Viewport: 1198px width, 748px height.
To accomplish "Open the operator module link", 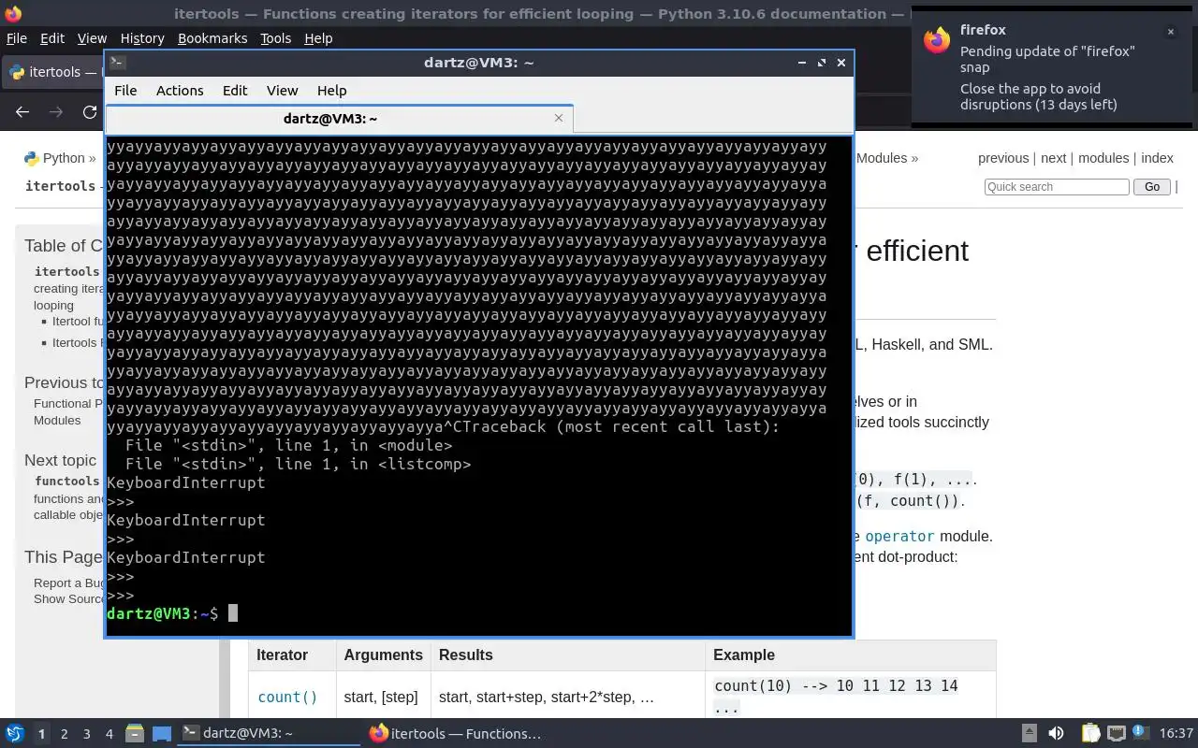I will pyautogui.click(x=899, y=536).
